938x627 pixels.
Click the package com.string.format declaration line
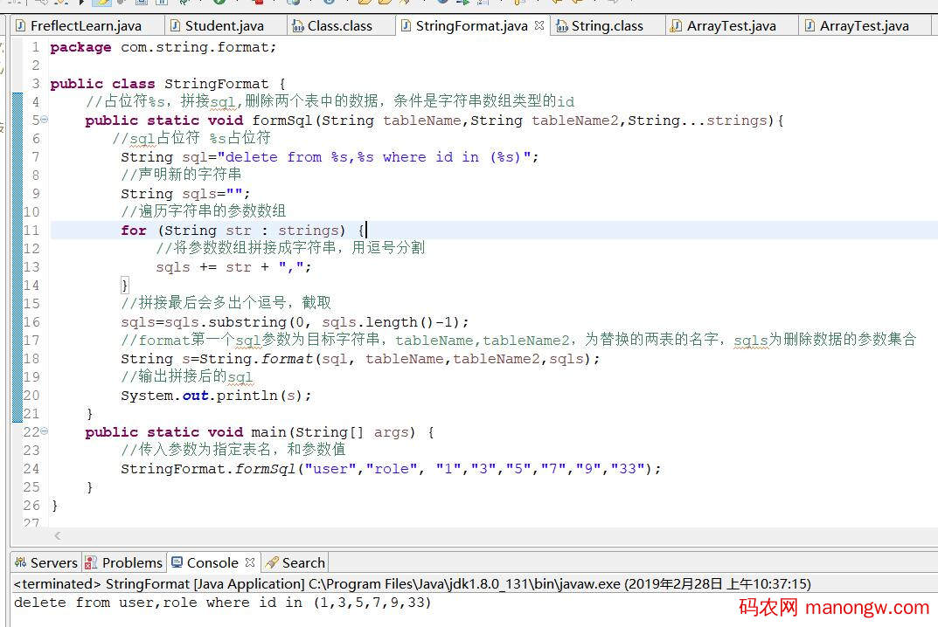pos(163,47)
